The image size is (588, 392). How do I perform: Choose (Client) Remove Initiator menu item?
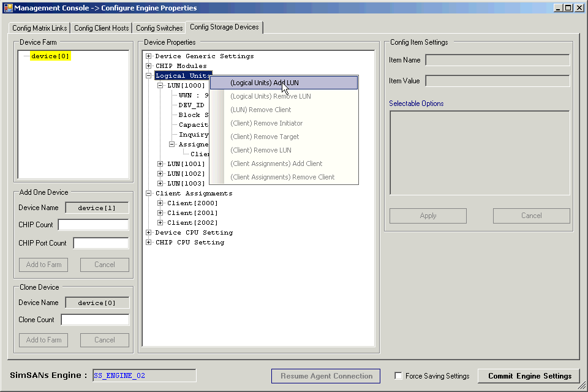click(284, 123)
